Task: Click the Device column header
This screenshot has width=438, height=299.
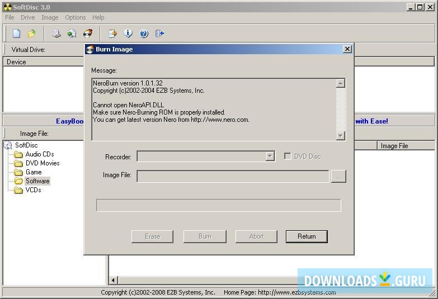Action: [44, 62]
